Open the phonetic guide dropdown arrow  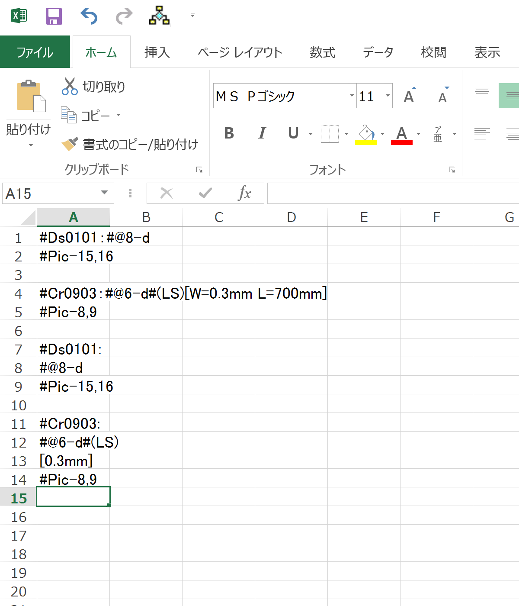tap(454, 134)
